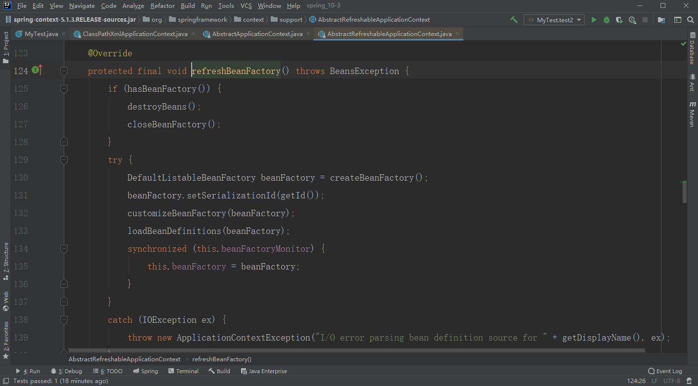The image size is (698, 386).
Task: Open the Database tool window
Action: point(692,48)
